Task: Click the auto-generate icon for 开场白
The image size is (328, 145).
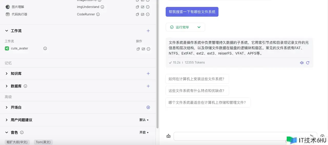Action: pos(148,107)
